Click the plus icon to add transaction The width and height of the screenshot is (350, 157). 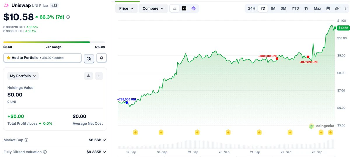tap(99, 76)
